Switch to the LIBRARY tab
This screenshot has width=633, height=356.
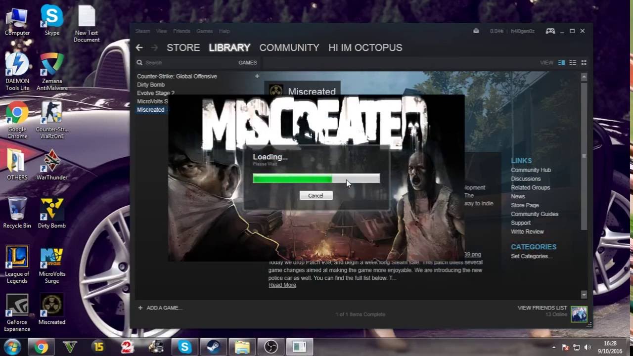229,47
